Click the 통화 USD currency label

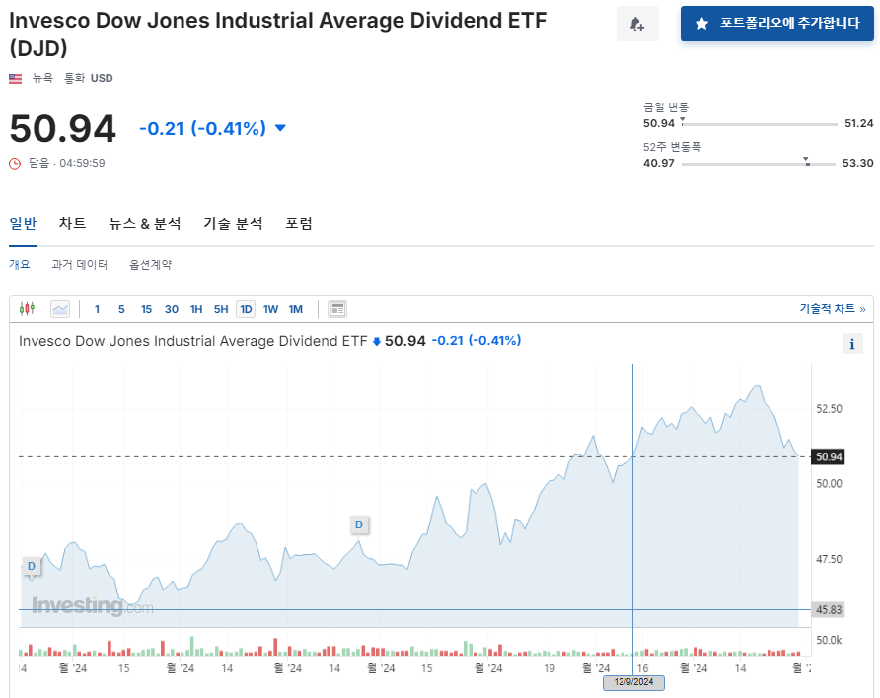click(x=88, y=78)
